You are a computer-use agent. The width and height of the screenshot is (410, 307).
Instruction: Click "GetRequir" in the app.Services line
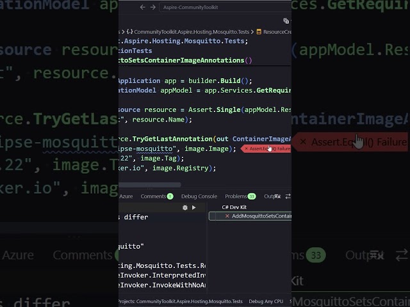274,90
